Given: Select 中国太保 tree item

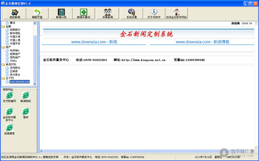Looking at the screenshot, I should click(15, 37).
